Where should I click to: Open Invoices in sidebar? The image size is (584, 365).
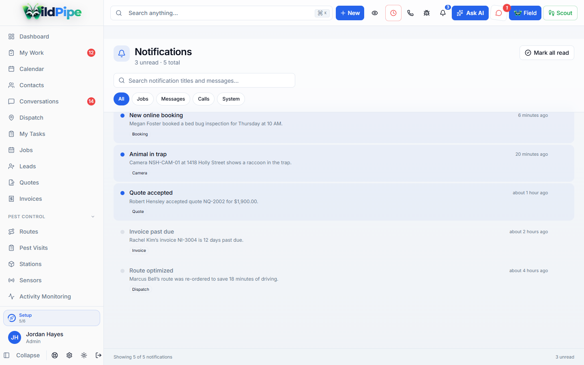click(x=52, y=199)
